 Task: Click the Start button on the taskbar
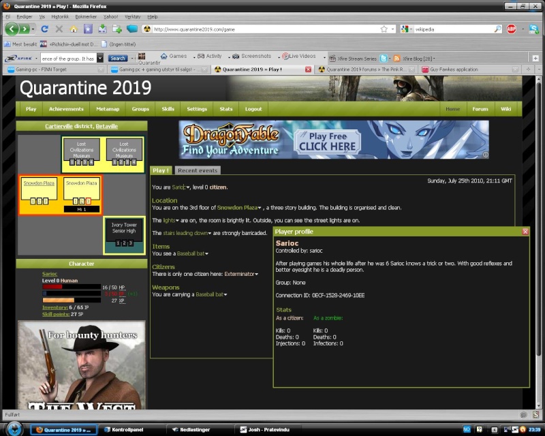pyautogui.click(x=14, y=429)
